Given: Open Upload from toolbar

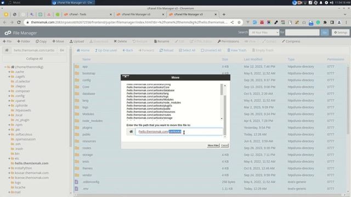Looking at the screenshot, I should [x=77, y=42].
